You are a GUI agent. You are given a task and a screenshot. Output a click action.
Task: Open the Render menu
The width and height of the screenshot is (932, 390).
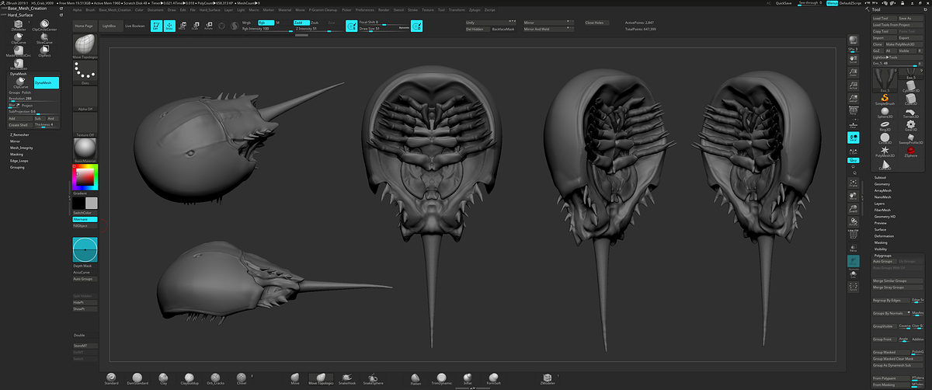coord(383,9)
